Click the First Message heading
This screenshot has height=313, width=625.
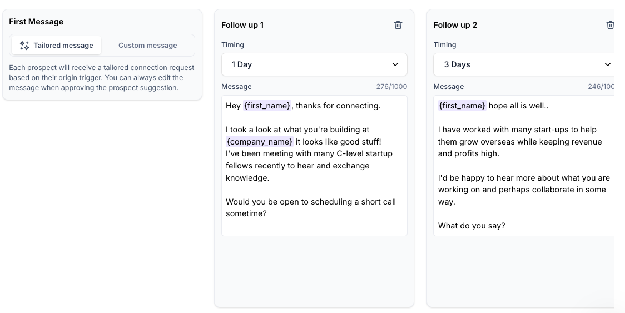(36, 22)
